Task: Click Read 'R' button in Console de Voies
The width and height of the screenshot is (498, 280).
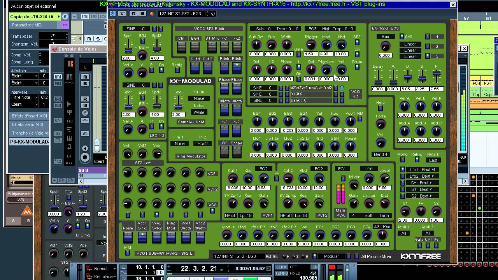Action: click(x=85, y=99)
